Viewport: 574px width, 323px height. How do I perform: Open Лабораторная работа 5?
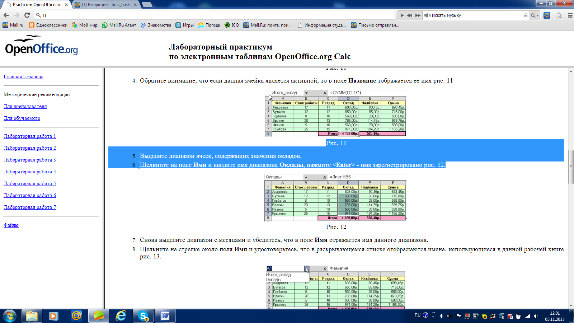(x=30, y=183)
